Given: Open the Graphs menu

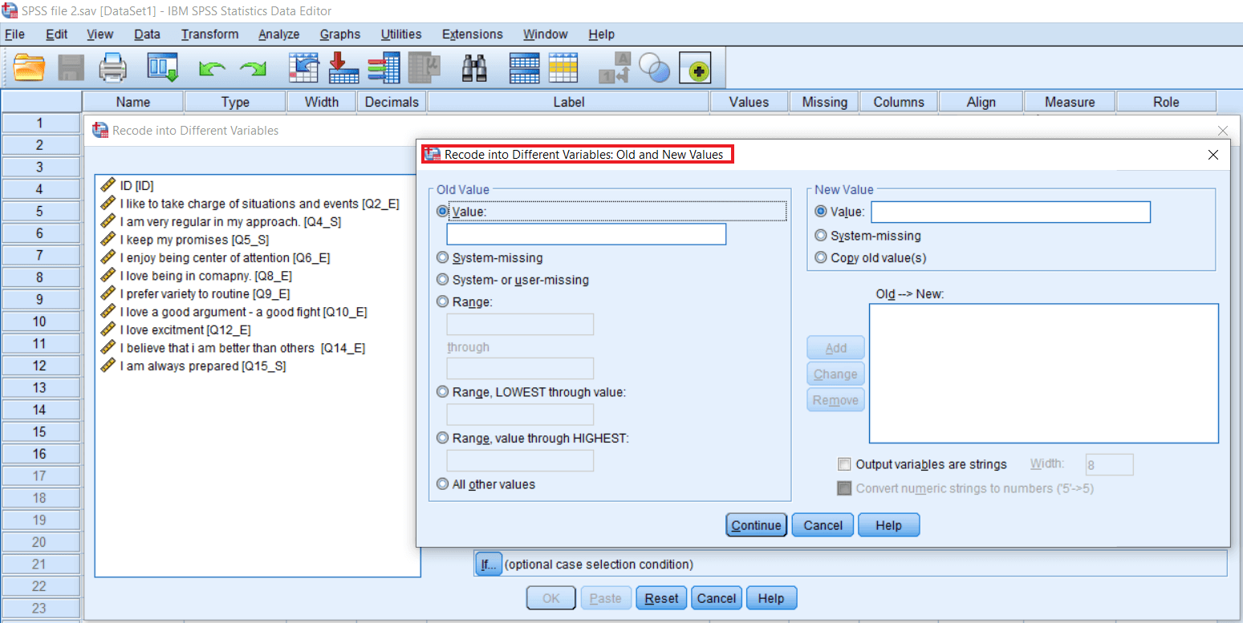Looking at the screenshot, I should coord(340,34).
